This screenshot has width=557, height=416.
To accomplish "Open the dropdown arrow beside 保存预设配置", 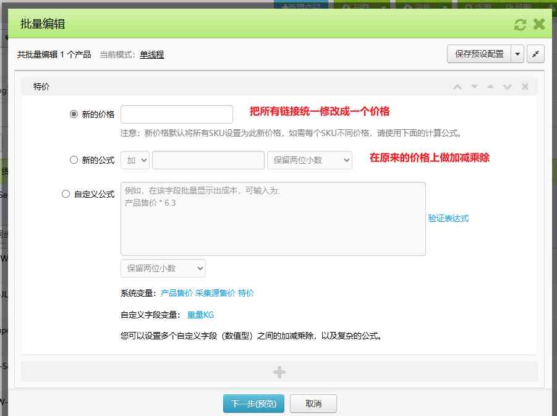I will click(x=518, y=54).
